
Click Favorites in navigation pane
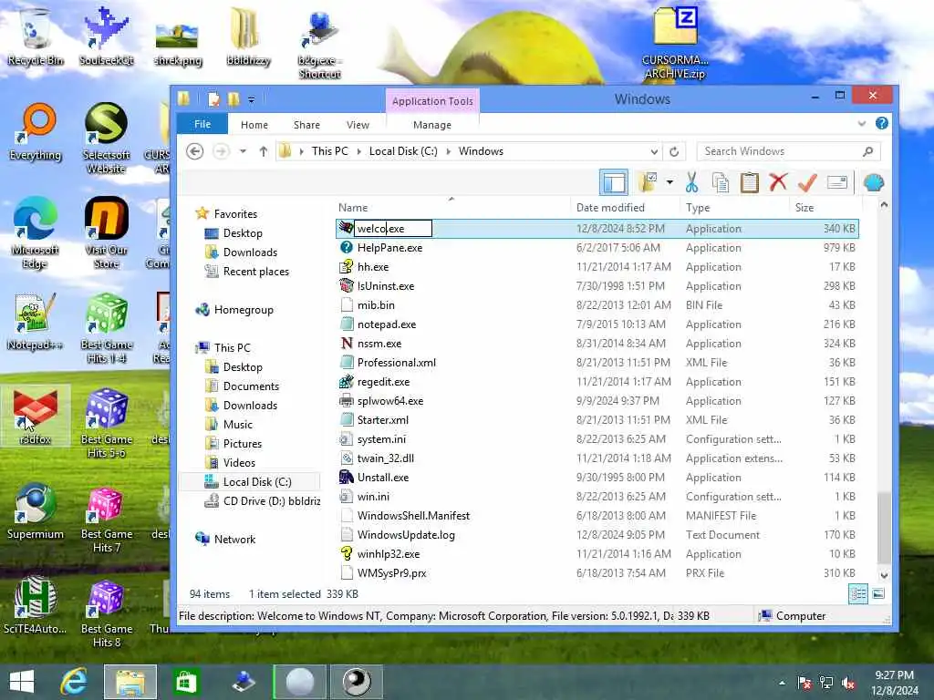point(235,213)
